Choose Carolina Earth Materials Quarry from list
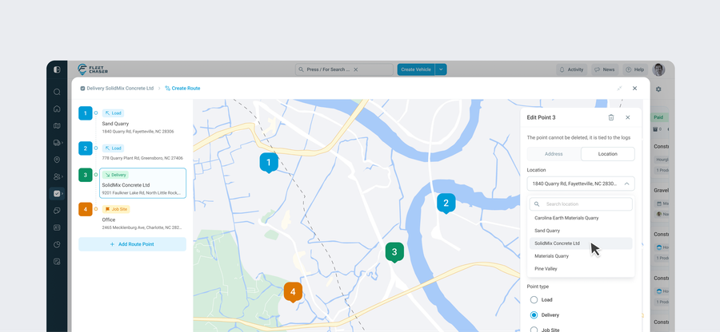The height and width of the screenshot is (332, 720). 581,218
